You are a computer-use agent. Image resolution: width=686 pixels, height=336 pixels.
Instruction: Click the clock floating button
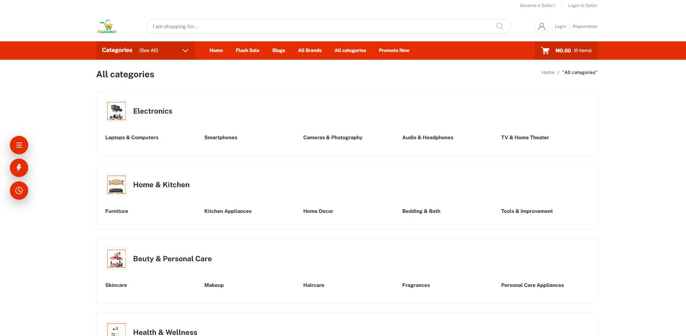(19, 191)
